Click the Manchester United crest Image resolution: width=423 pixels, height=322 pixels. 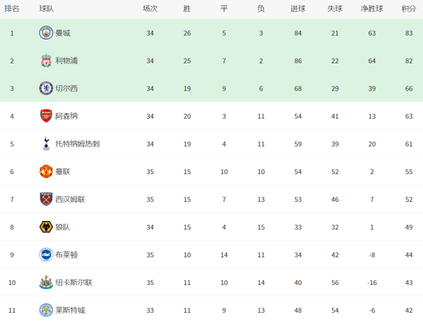click(46, 172)
